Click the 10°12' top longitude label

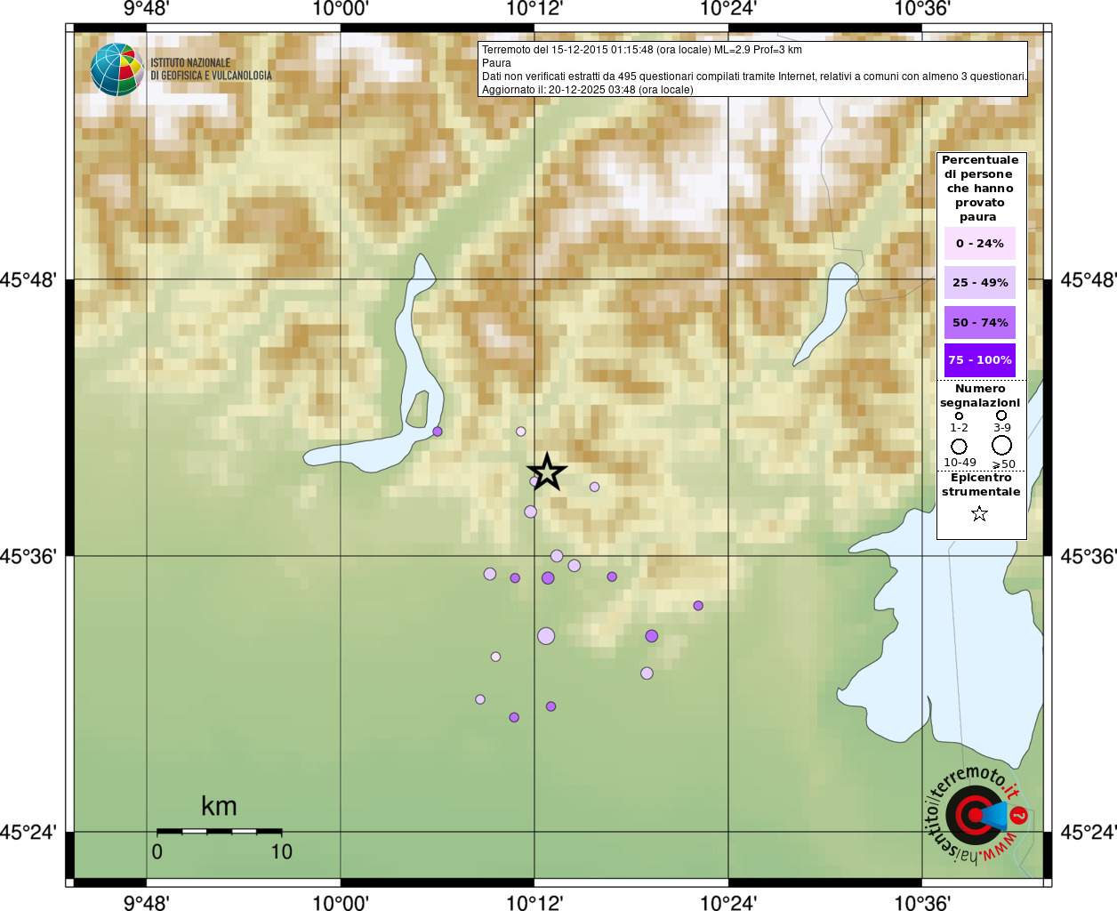point(534,9)
